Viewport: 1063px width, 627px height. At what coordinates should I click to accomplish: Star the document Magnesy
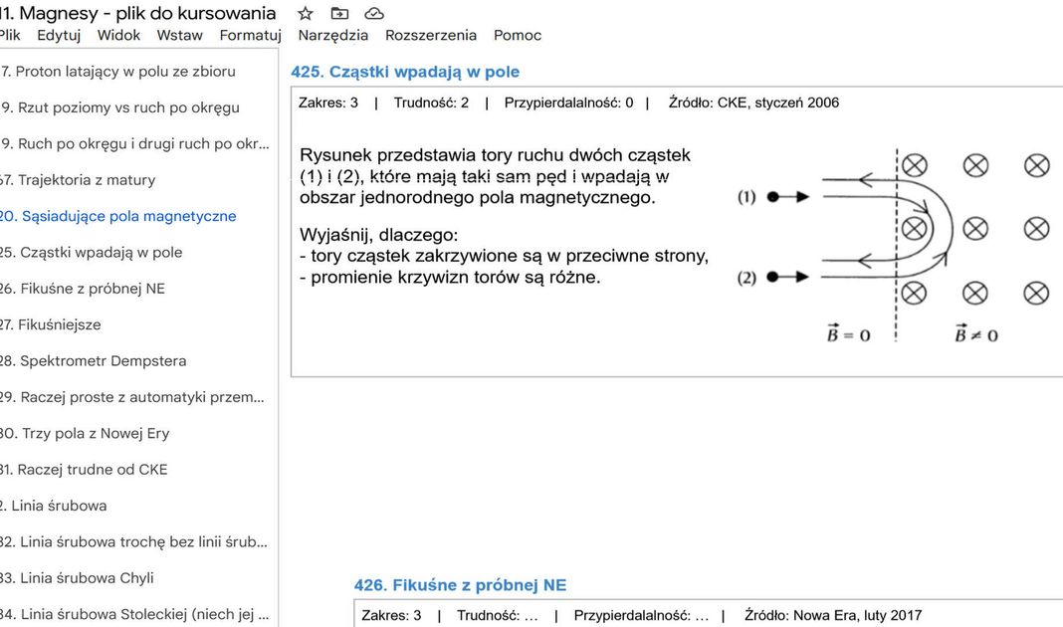point(306,13)
